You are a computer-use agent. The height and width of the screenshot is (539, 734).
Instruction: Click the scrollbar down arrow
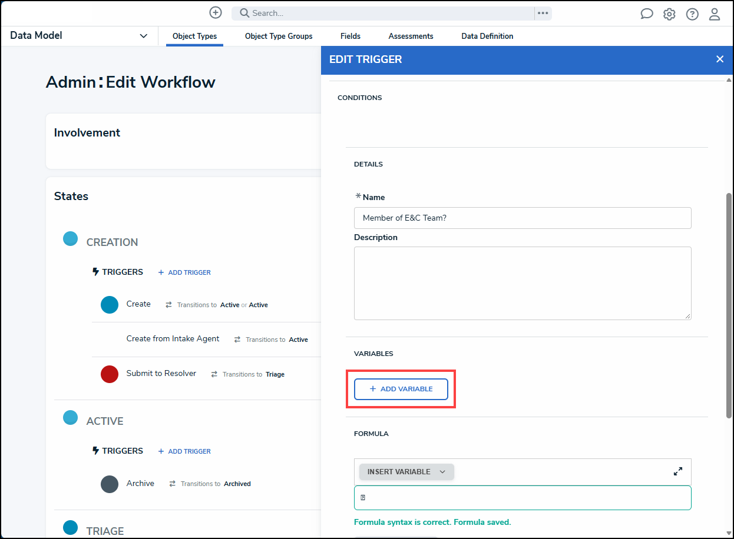coord(729,533)
